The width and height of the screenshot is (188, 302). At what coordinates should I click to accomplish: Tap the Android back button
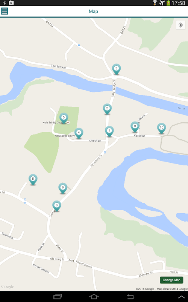(x=130, y=297)
